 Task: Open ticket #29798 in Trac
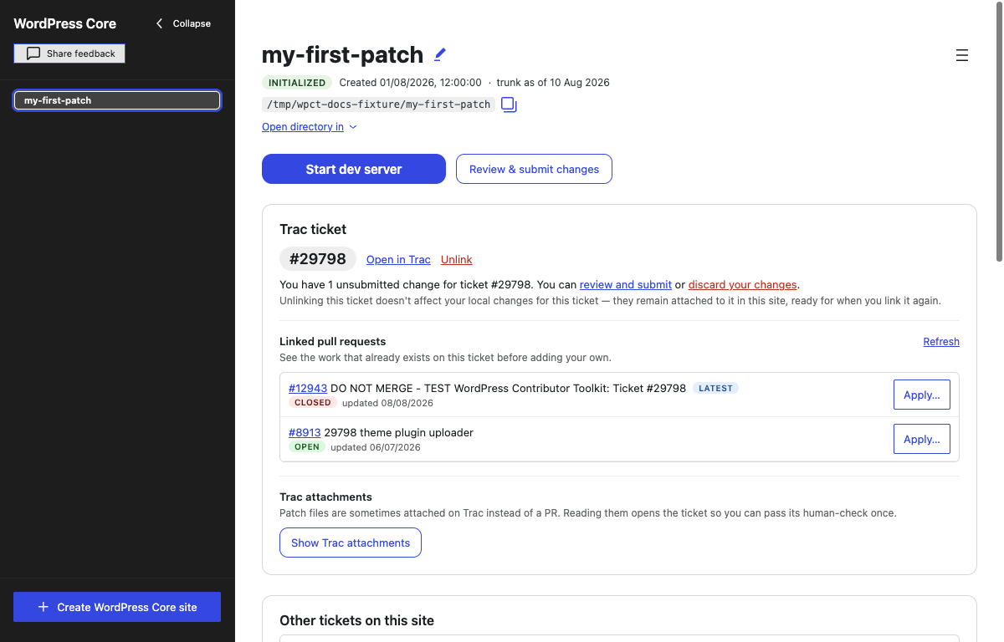point(398,260)
